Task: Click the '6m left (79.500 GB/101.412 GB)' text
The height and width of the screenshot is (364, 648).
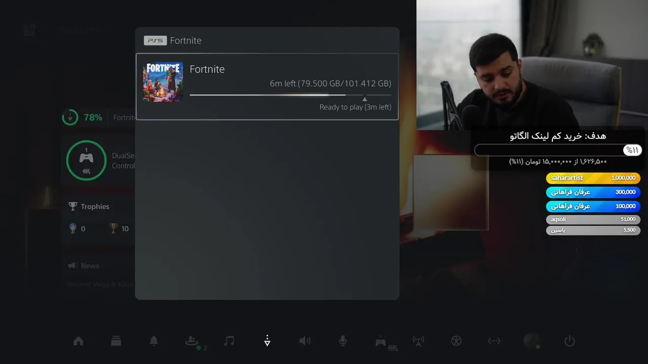Action: [x=331, y=83]
